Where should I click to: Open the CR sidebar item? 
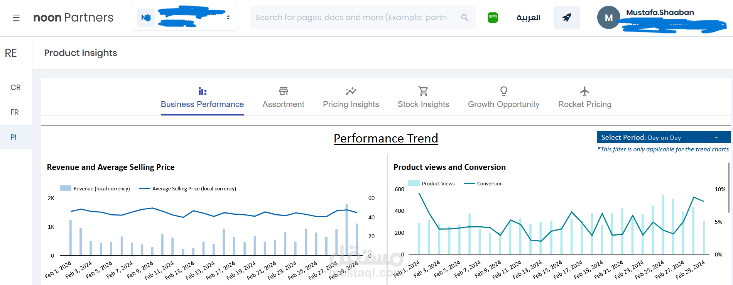(x=15, y=88)
